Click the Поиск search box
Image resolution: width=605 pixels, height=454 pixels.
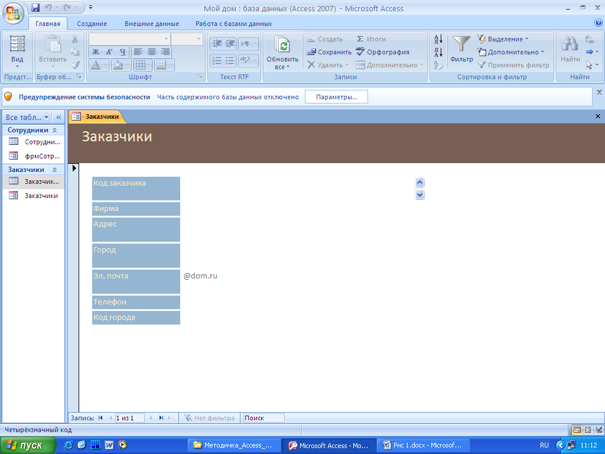coord(264,418)
